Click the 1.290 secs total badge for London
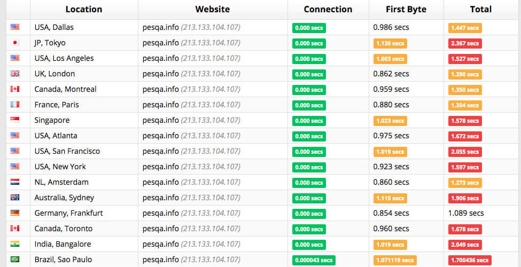This screenshot has width=521, height=267. point(465,74)
